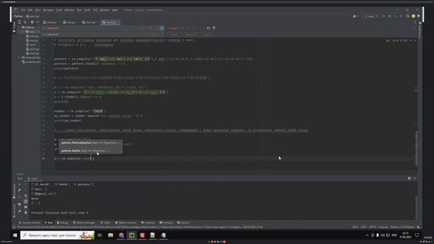Select second autocomplete suggestion in popup
Viewport: 434px width, 244px height.
click(91, 150)
